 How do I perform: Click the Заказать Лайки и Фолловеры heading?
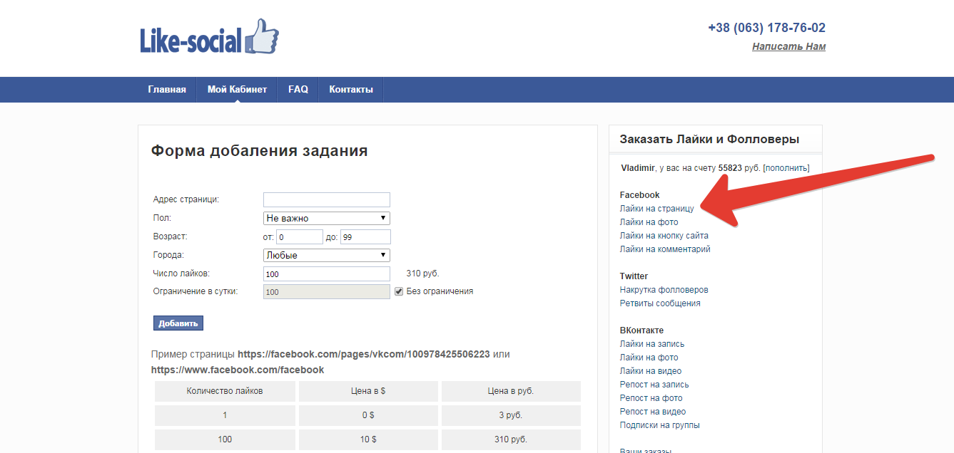coord(709,139)
